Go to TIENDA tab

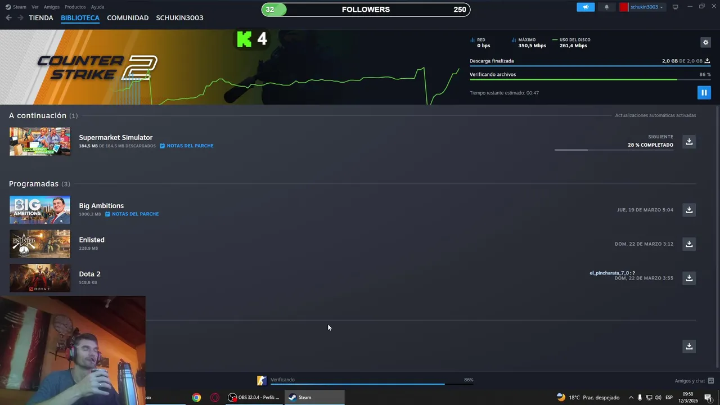(x=41, y=18)
